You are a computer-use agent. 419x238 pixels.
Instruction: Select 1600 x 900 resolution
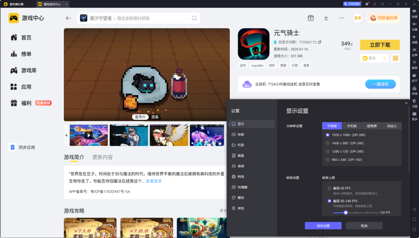345,143
